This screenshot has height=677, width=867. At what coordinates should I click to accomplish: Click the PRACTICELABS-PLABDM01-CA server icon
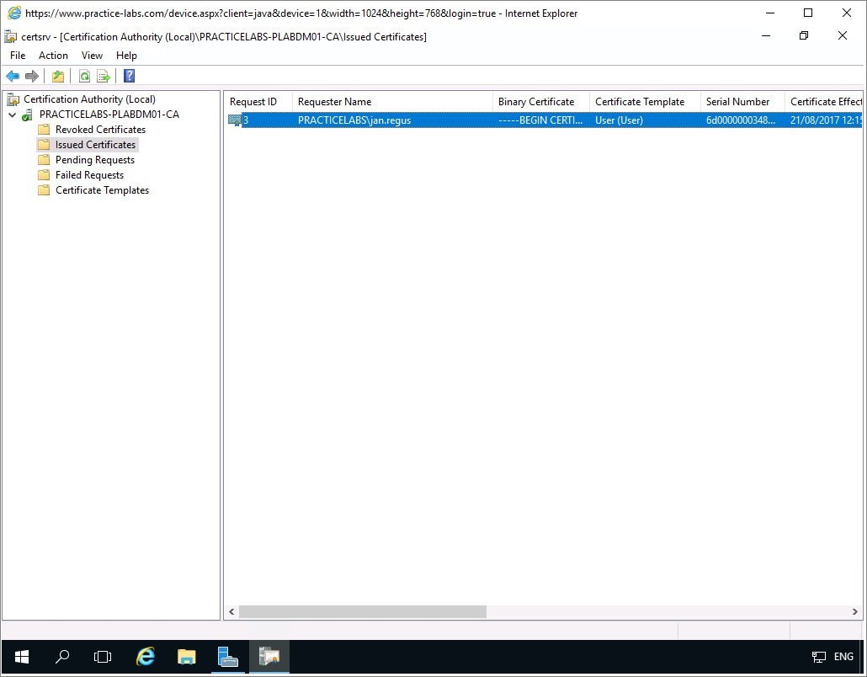(27, 115)
